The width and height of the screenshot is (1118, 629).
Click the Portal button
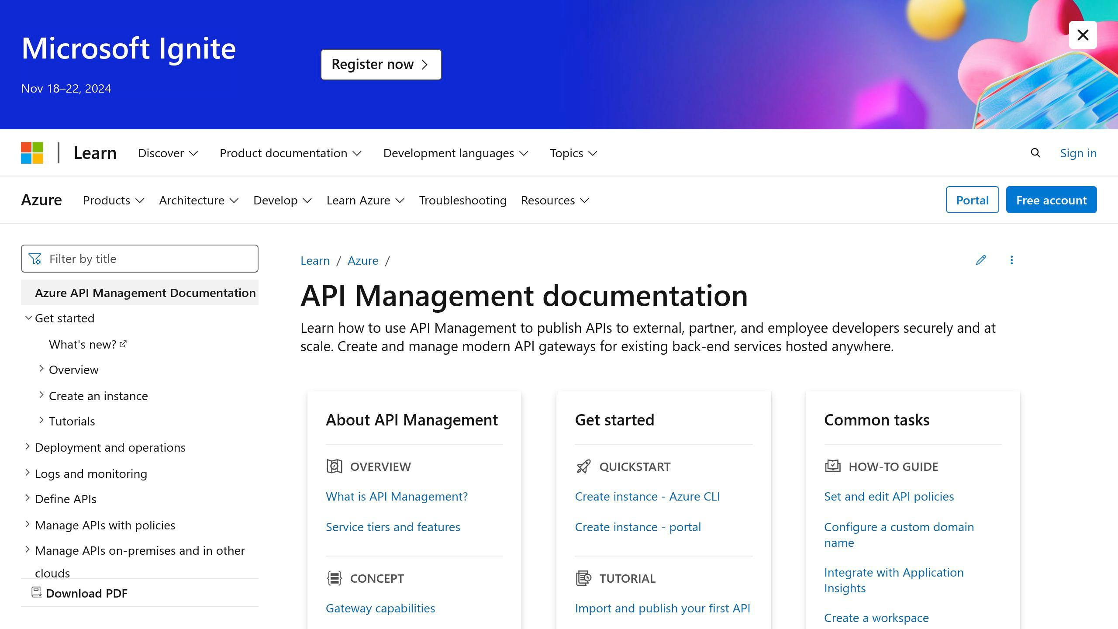click(972, 200)
